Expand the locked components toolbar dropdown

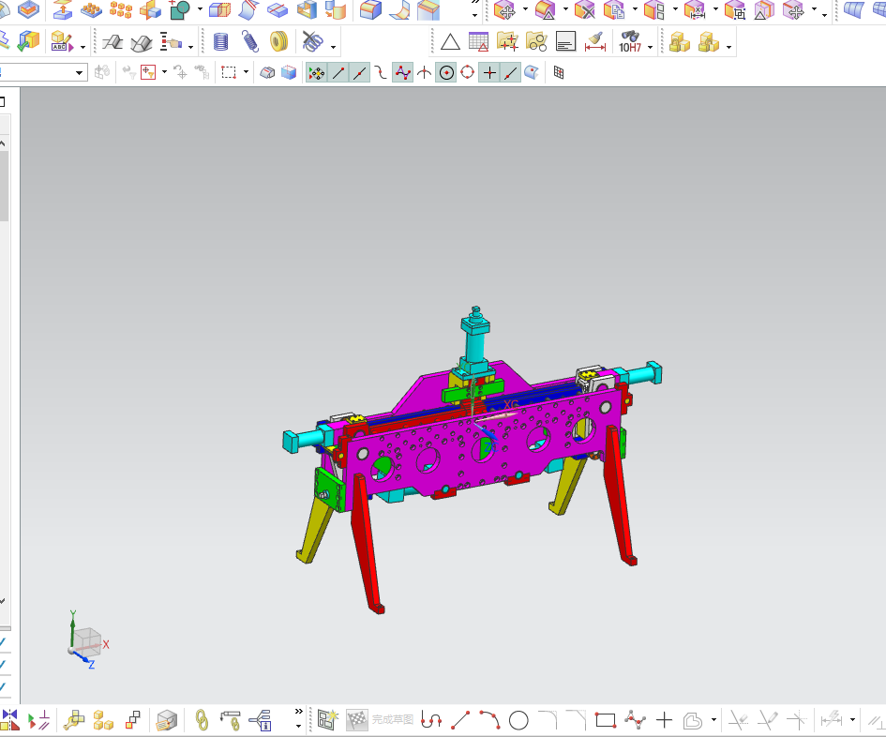tap(728, 47)
